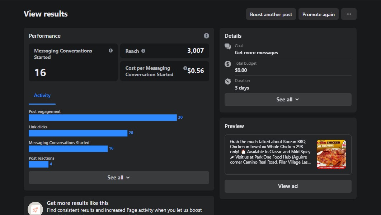Click the Boost another post button
Image resolution: width=381 pixels, height=215 pixels.
coord(271,14)
